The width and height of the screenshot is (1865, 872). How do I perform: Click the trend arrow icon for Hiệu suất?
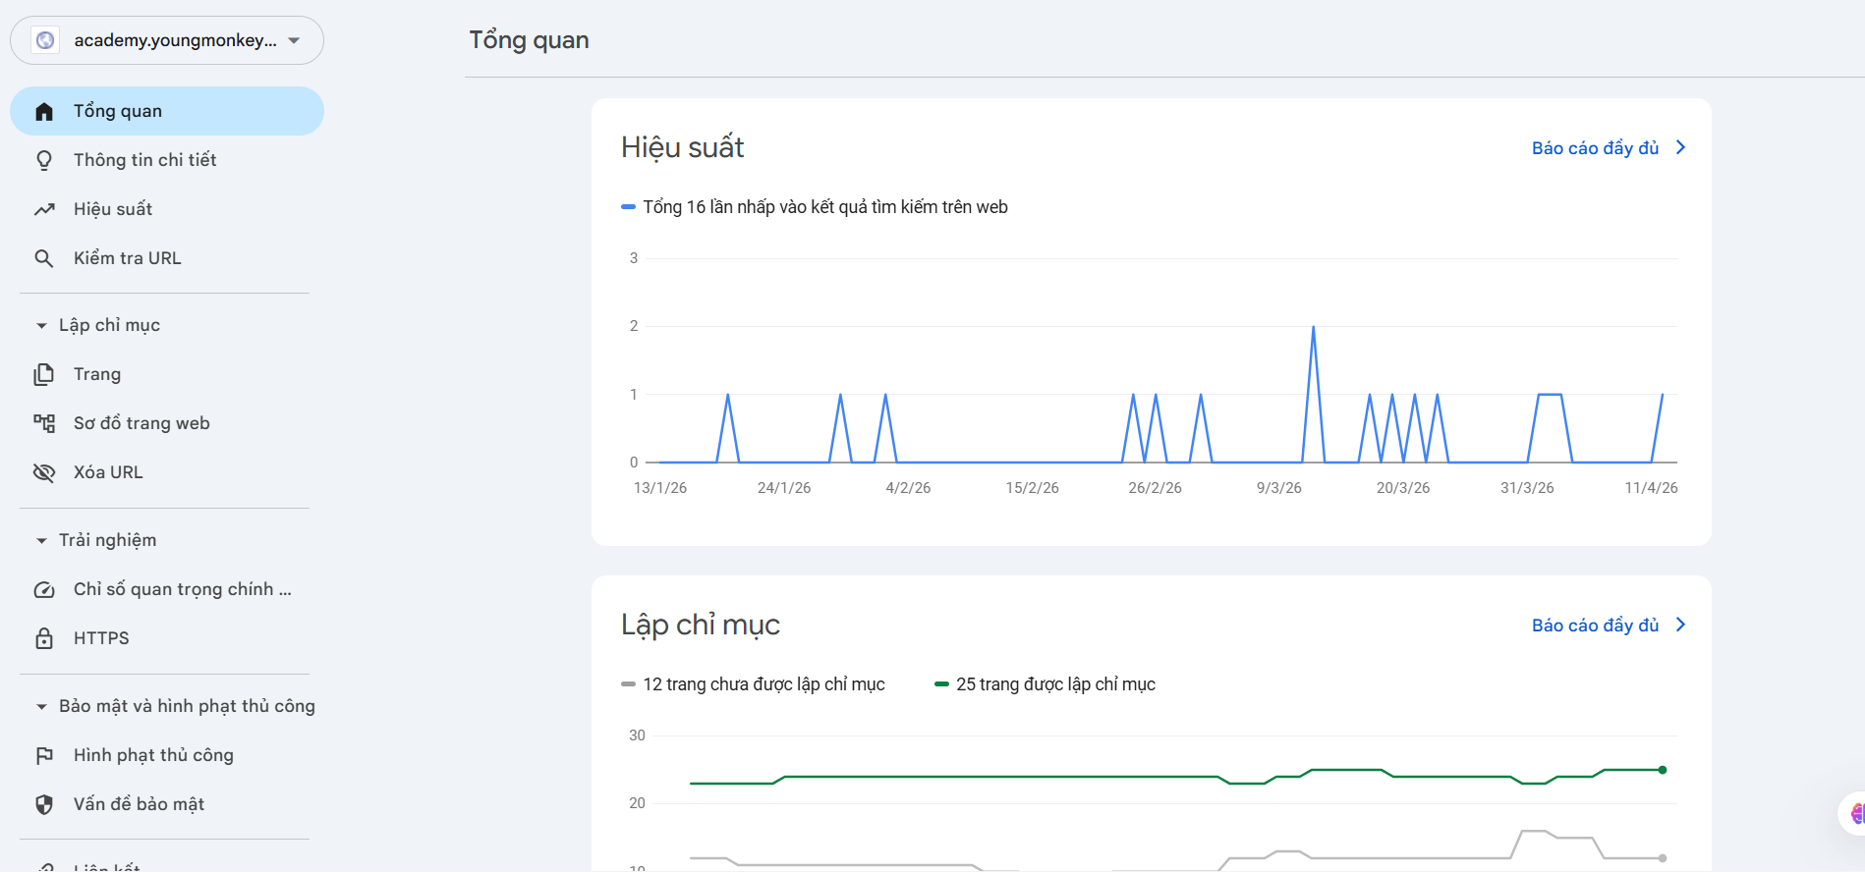coord(44,209)
